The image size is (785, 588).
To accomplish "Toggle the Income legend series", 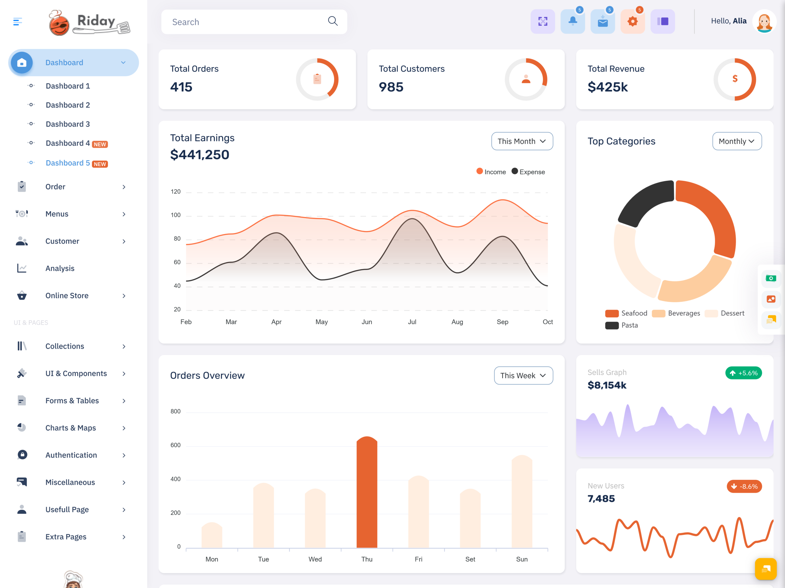I will [491, 171].
